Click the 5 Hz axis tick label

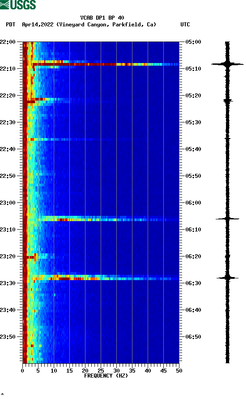tap(38, 371)
